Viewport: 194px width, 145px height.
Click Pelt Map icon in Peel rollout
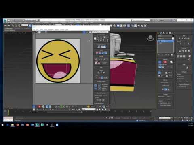coord(188,39)
